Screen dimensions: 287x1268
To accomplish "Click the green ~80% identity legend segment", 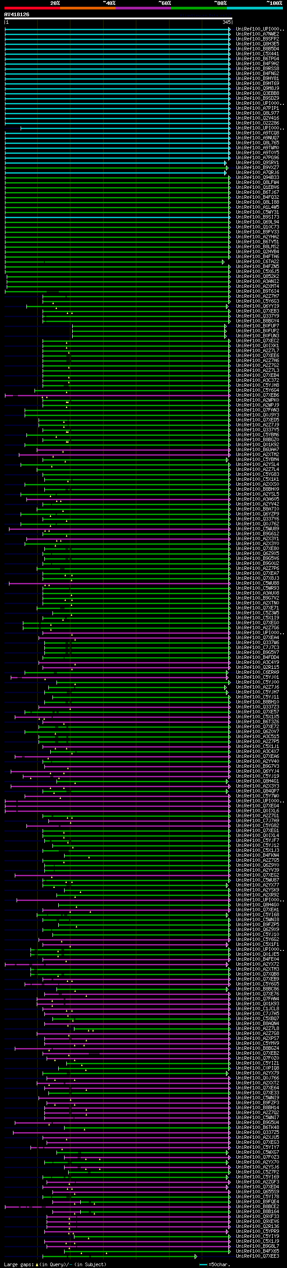I will point(199,9).
